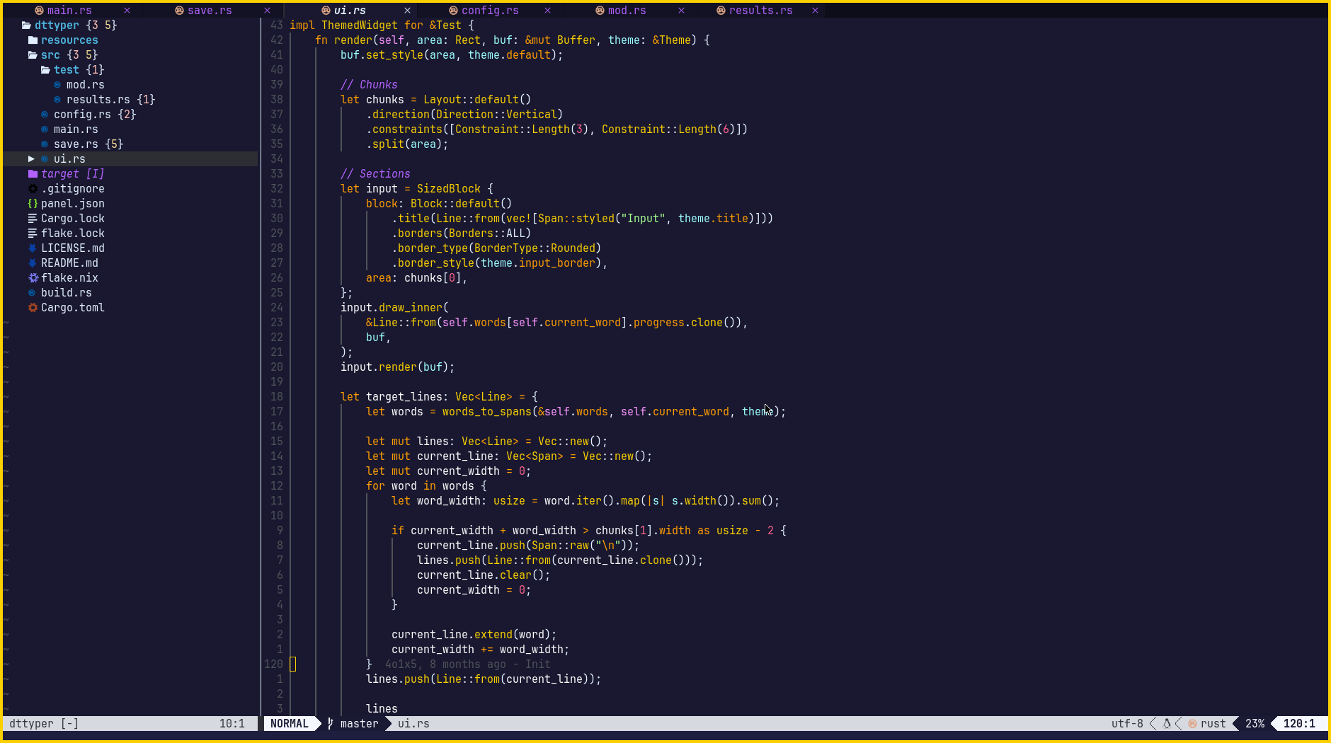Open the results.rs tab
The image size is (1331, 743).
[x=760, y=11]
